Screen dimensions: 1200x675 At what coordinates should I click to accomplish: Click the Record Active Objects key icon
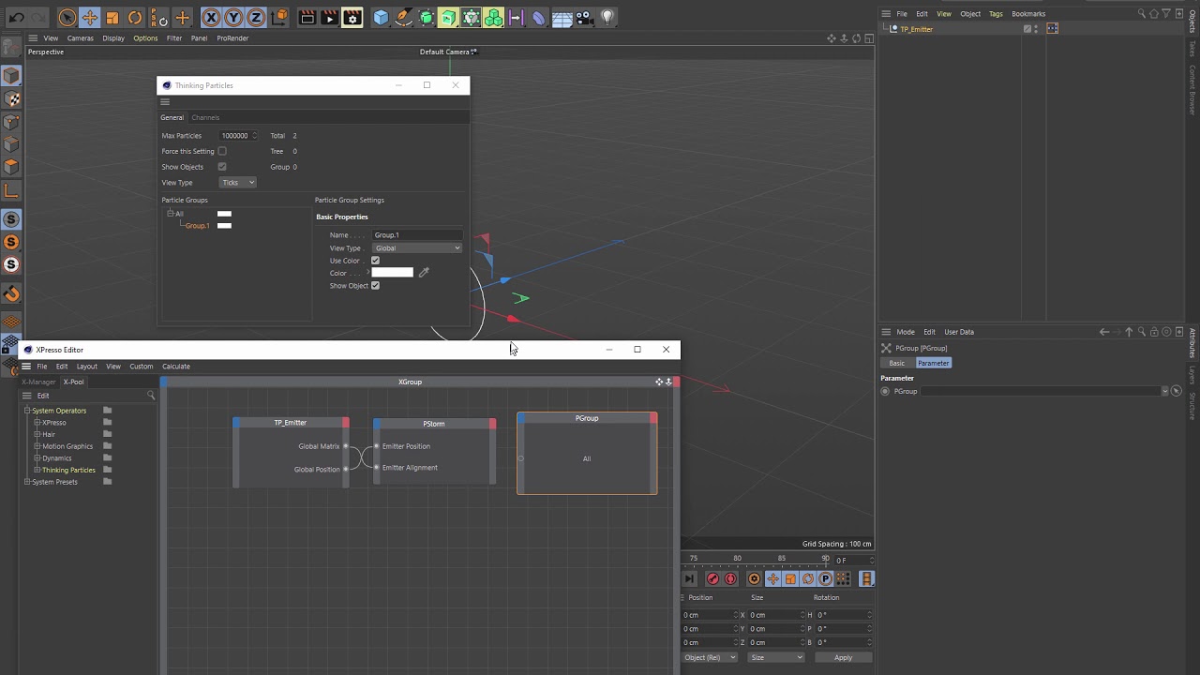(712, 578)
